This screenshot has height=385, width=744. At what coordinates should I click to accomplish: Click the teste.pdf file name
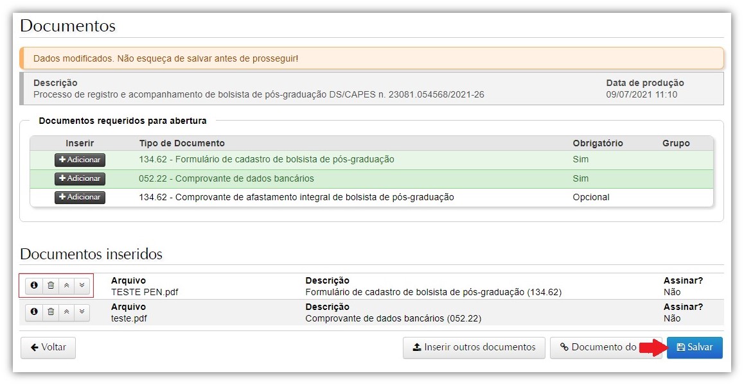point(129,318)
